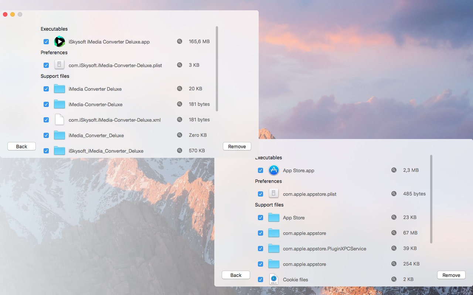Viewport: 473px width, 295px height.
Task: Click the iMedia Converter Deluxe folder icon
Action: [x=59, y=88]
